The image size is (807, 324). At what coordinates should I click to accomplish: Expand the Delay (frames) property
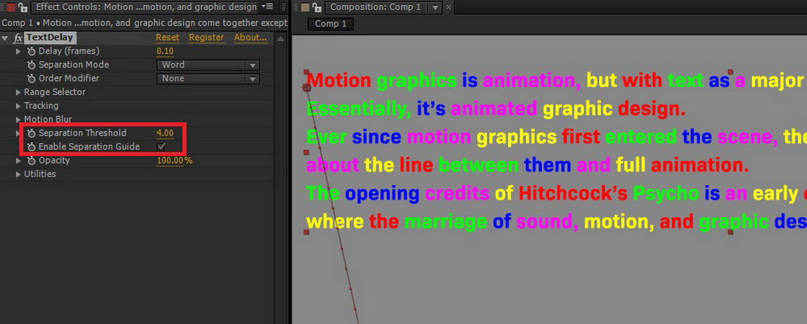(18, 51)
